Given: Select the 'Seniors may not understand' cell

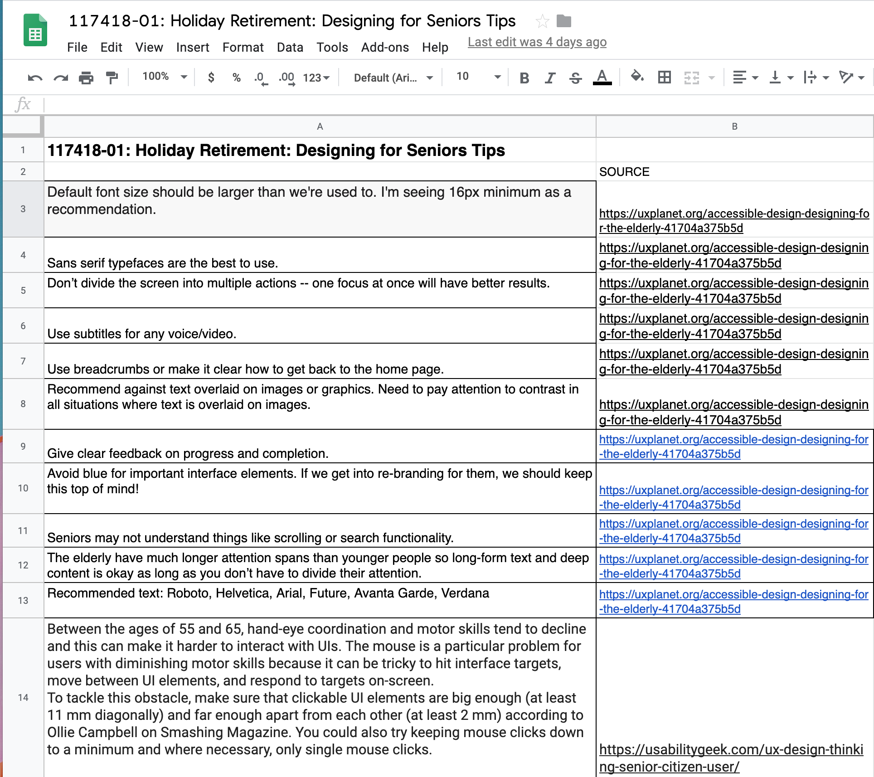Looking at the screenshot, I should pos(320,531).
